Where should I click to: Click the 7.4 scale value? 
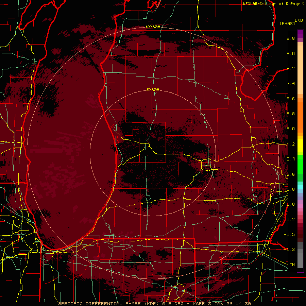(291, 84)
